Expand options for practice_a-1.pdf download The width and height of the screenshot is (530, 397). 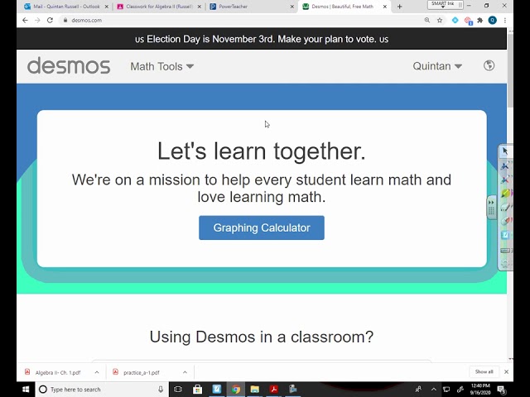[185, 372]
